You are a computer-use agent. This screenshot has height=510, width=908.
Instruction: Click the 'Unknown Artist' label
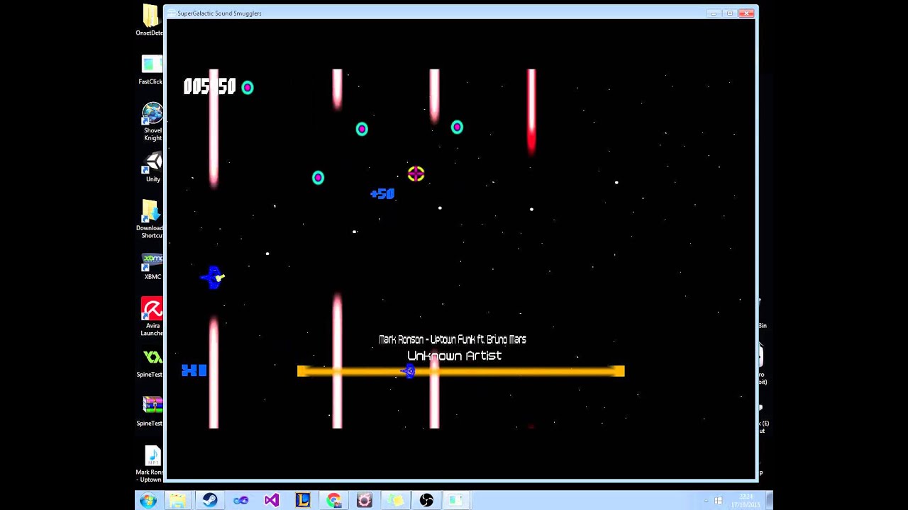pos(455,356)
